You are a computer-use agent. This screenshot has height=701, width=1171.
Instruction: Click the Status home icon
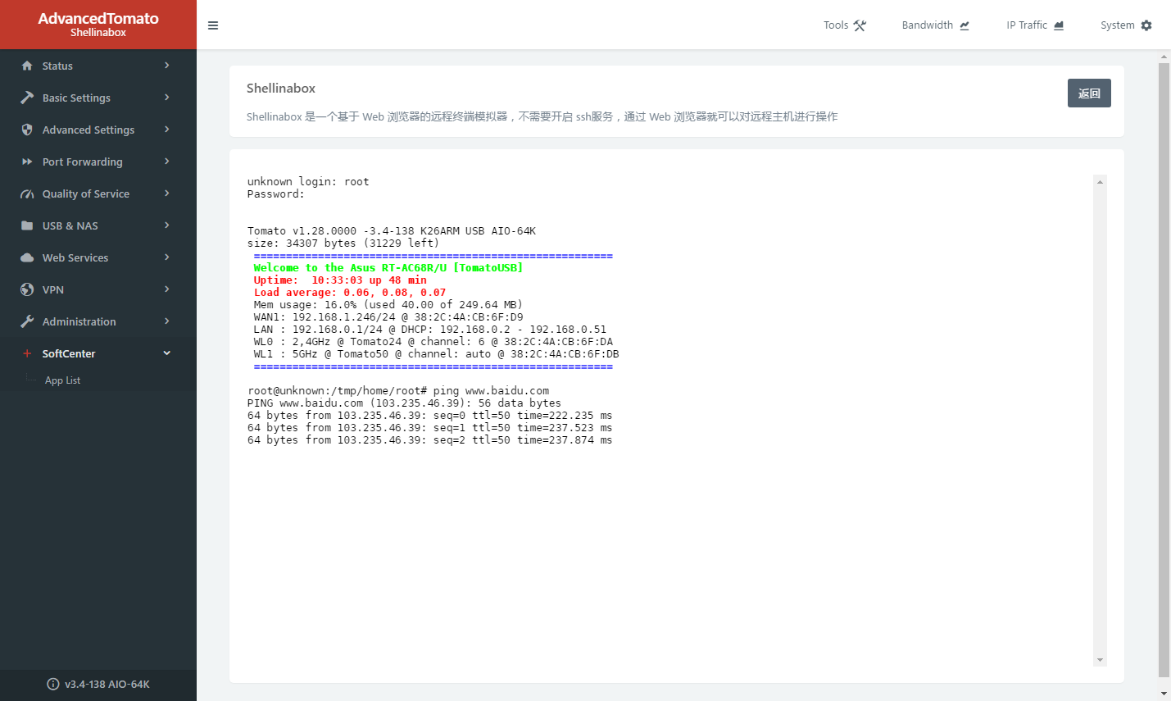coord(27,66)
